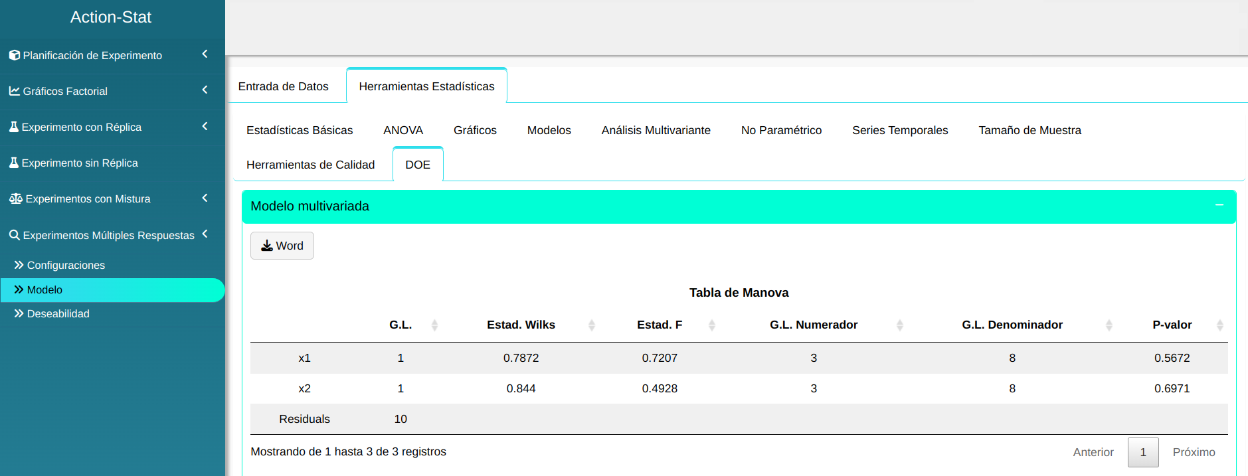Click the flask icon beside Experimento con Réplica

coord(13,127)
